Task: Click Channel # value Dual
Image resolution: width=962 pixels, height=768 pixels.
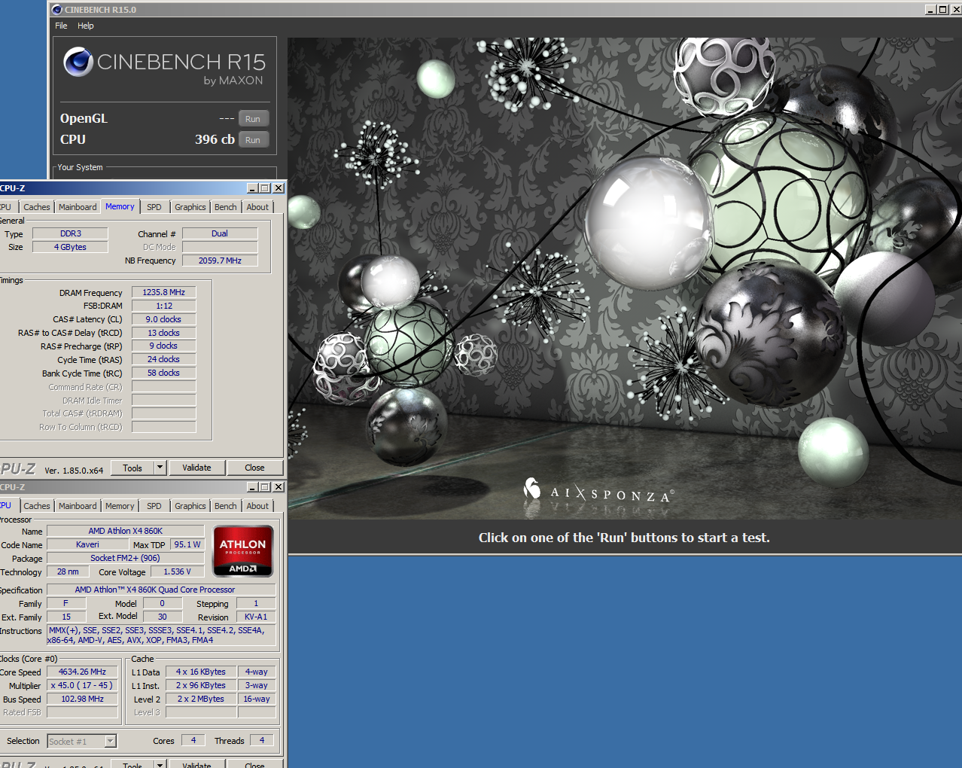Action: (220, 233)
